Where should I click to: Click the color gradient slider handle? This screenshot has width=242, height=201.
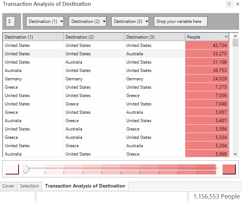pyautogui.click(x=26, y=169)
